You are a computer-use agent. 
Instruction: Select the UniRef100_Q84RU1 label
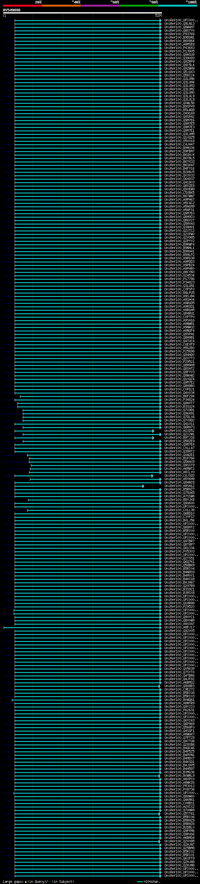(x=179, y=313)
